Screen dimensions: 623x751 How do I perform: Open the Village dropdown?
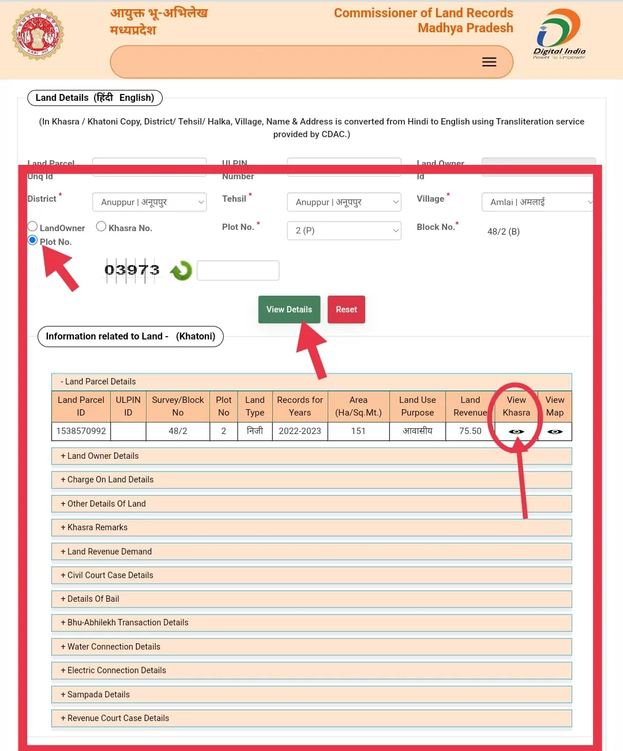coord(538,202)
